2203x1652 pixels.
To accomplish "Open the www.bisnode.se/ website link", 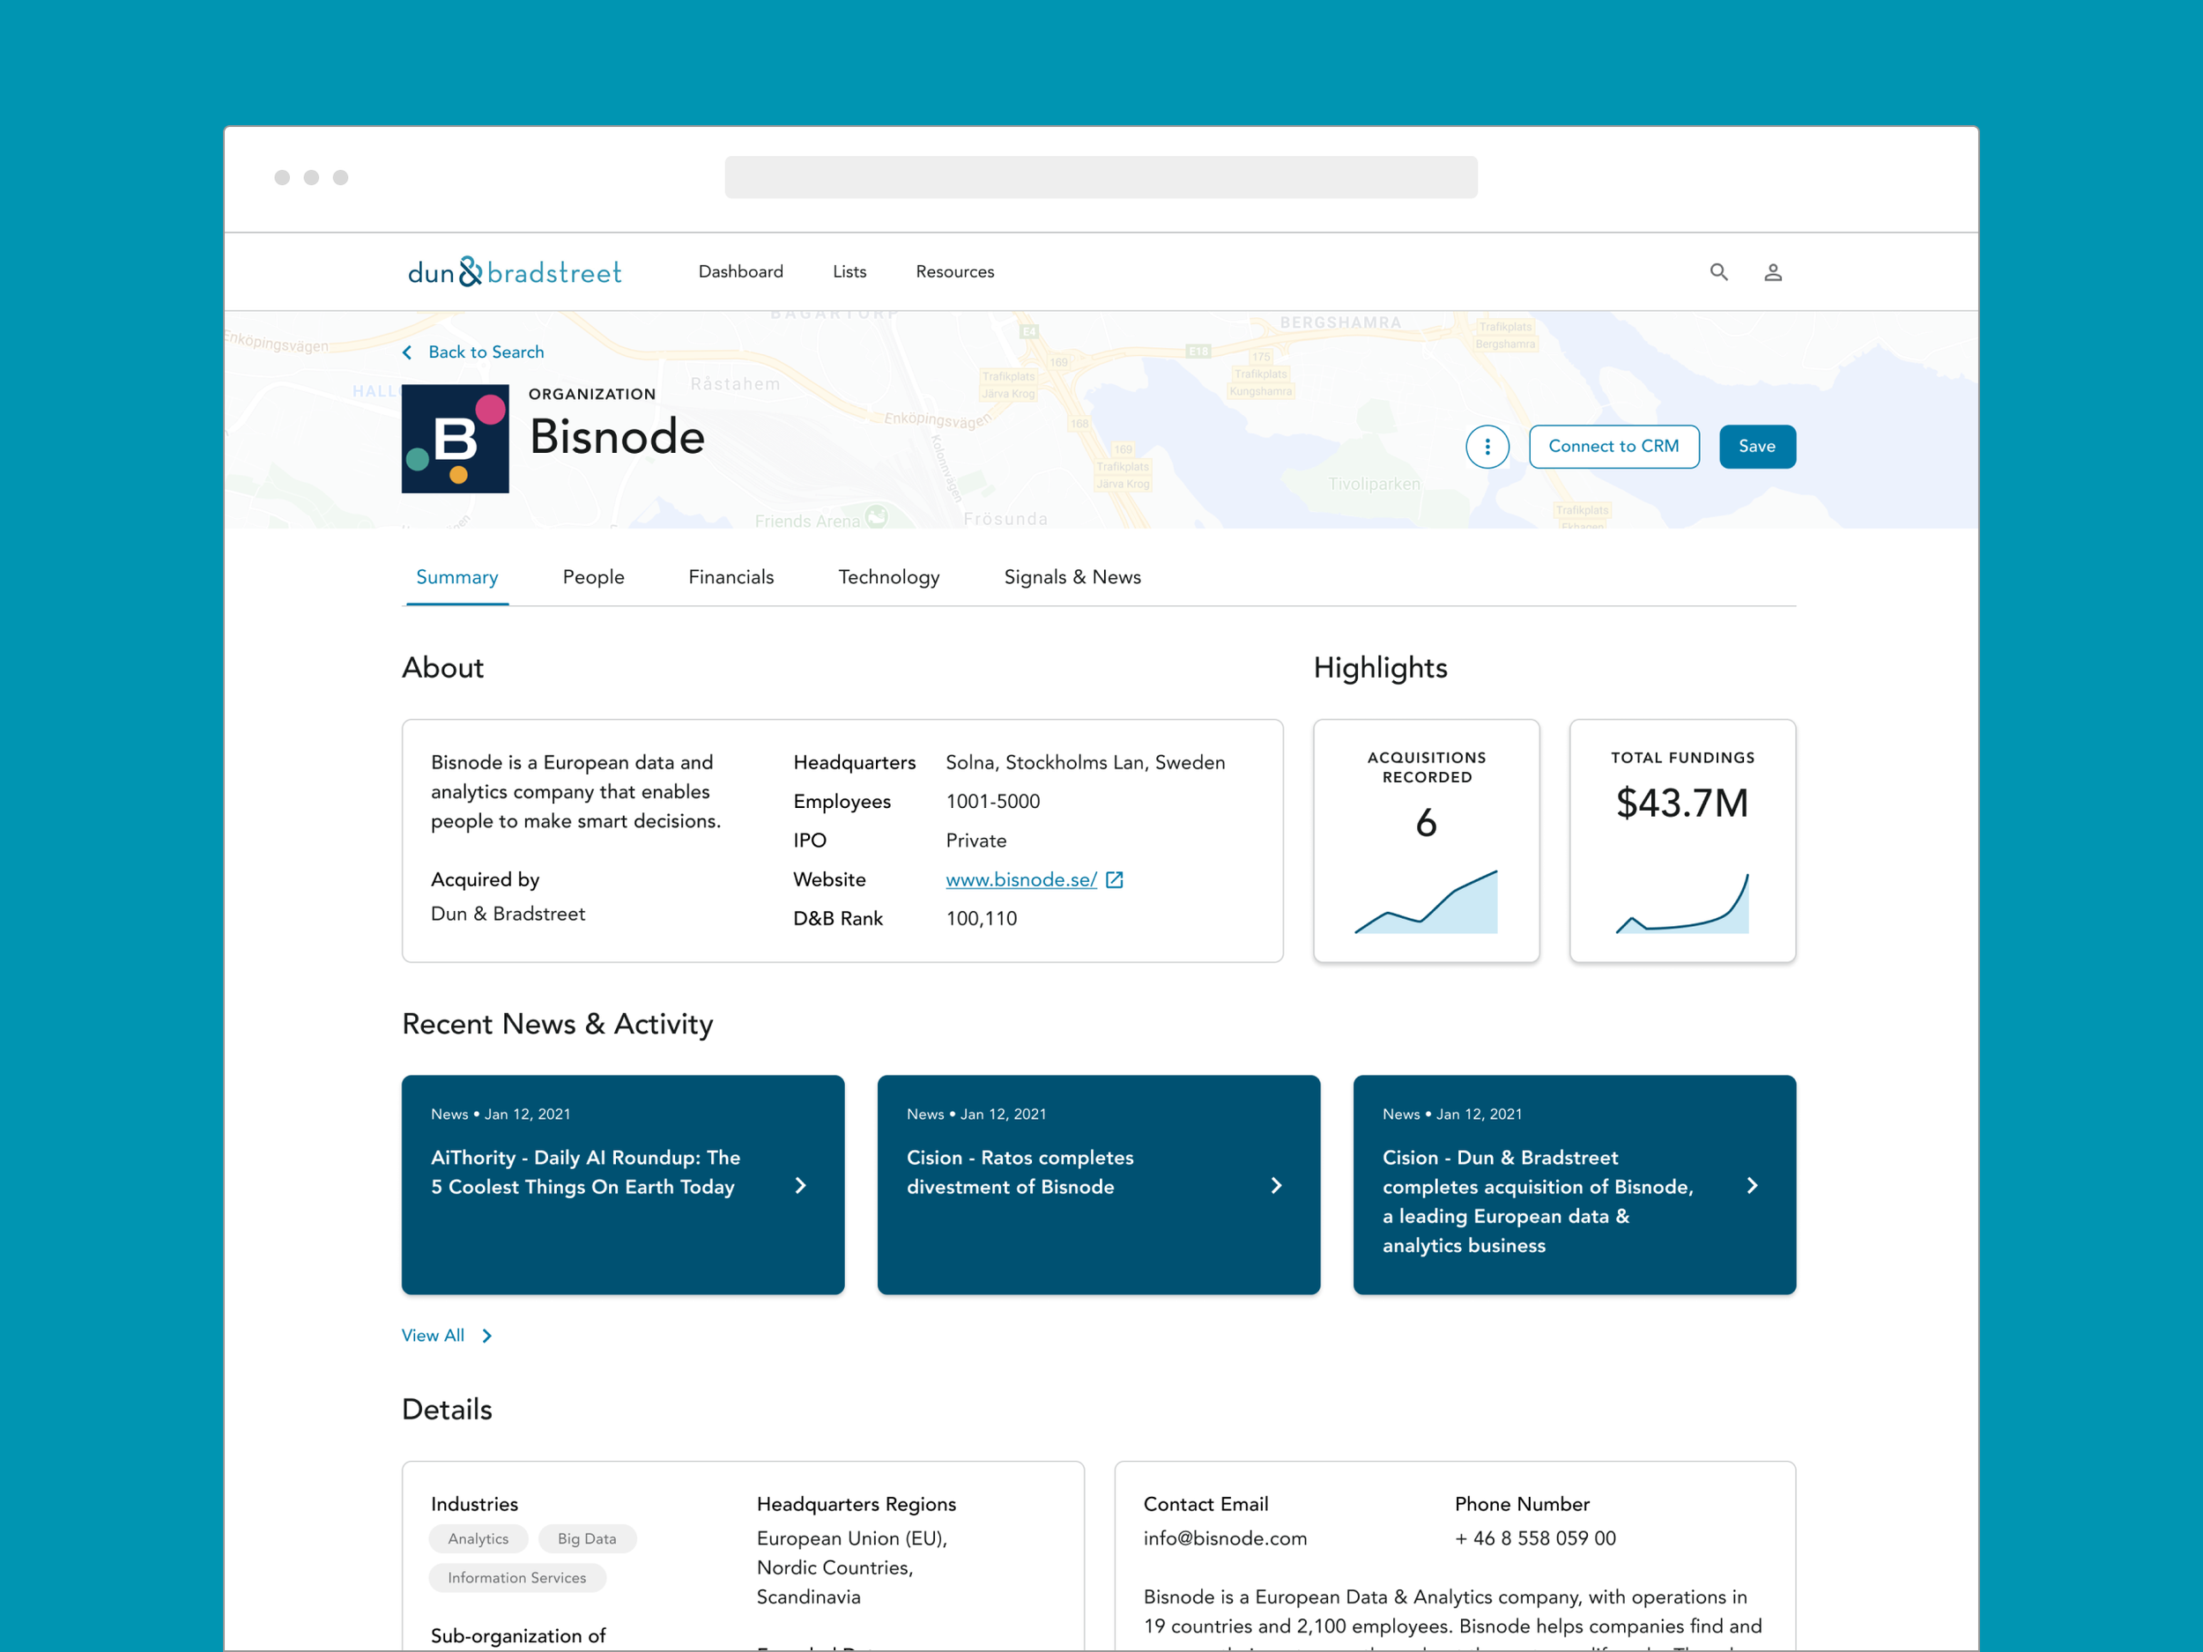I will 1020,880.
